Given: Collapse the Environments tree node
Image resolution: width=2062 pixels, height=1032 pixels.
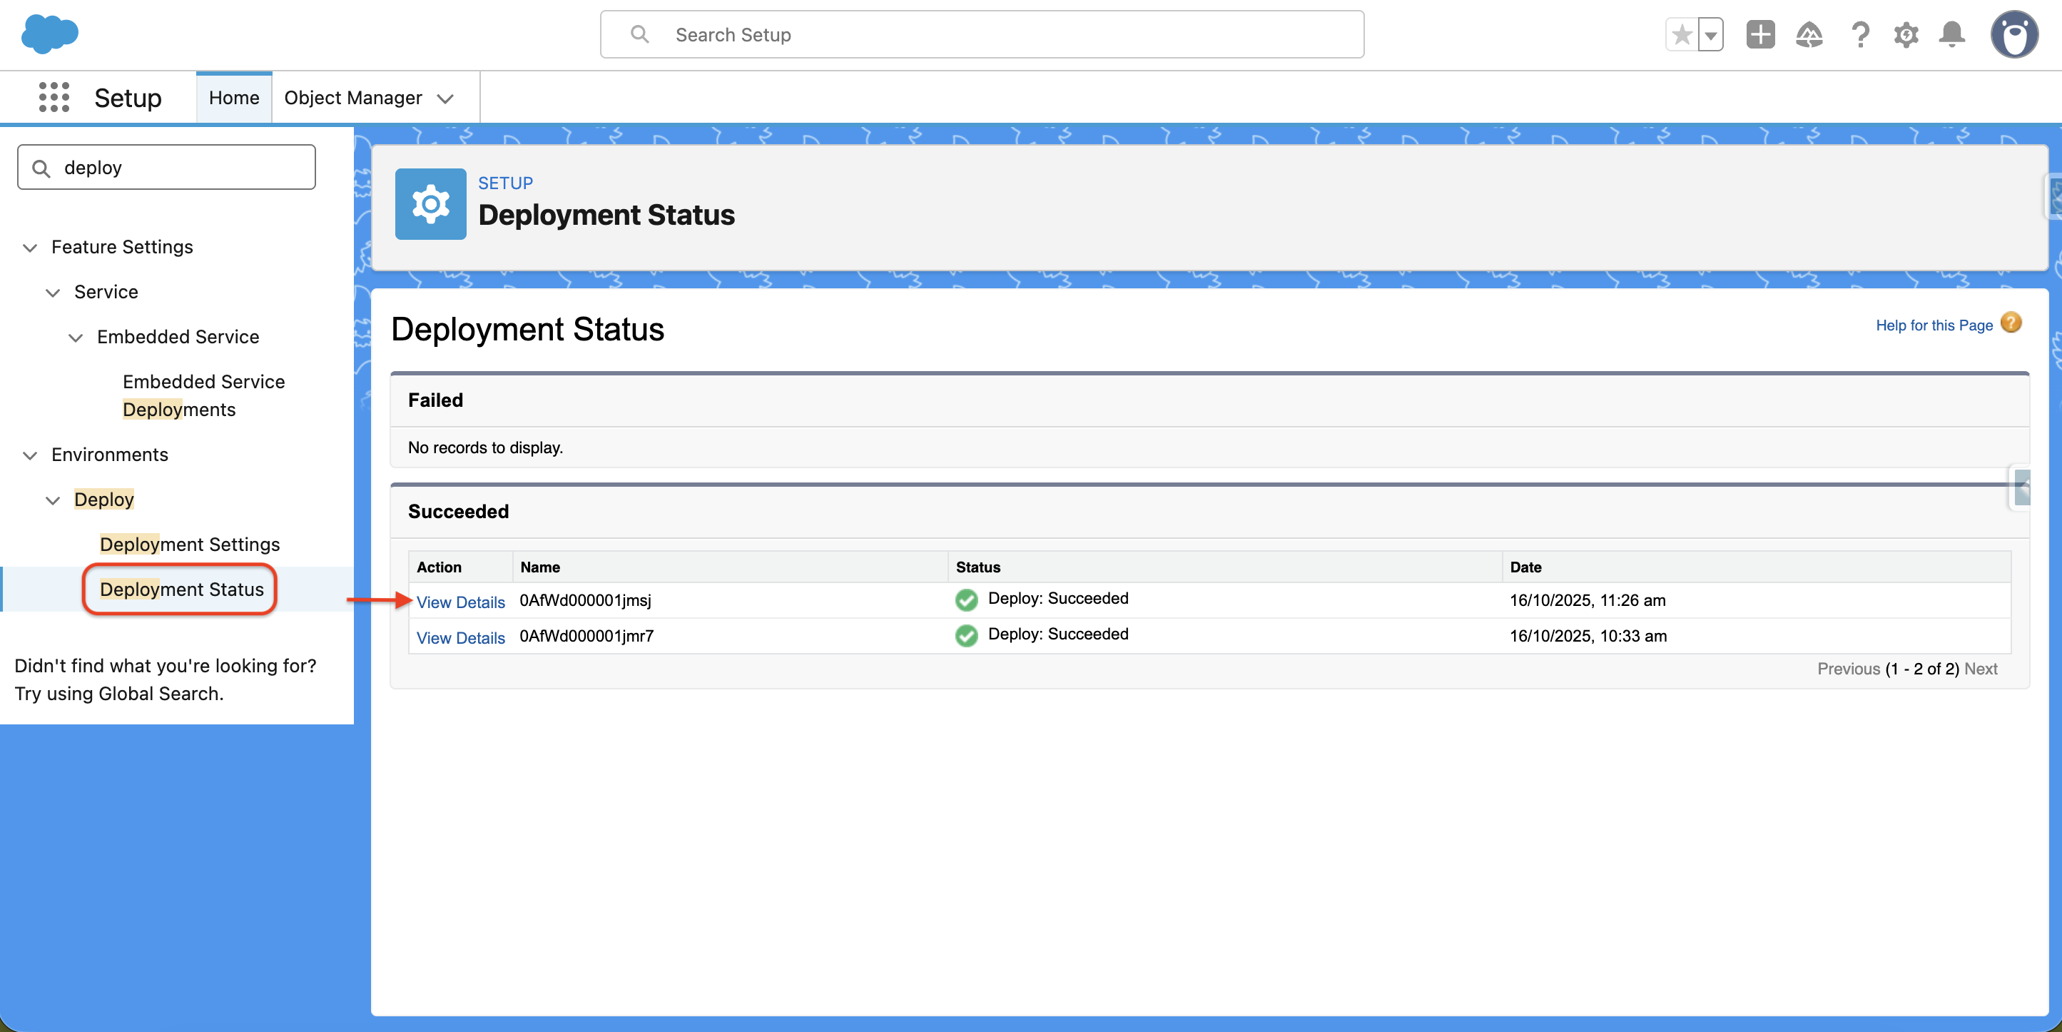Looking at the screenshot, I should pos(31,455).
